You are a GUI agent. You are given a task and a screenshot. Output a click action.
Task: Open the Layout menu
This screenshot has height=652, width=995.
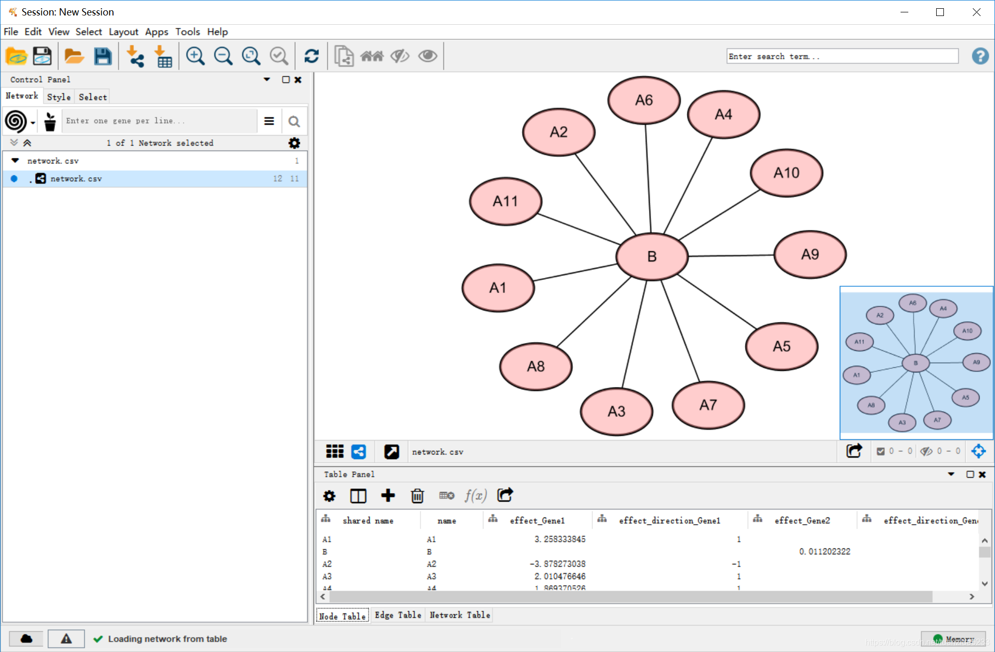[x=123, y=32]
